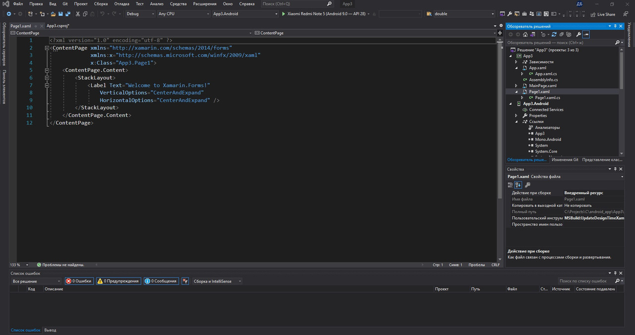This screenshot has height=335, width=635.
Task: Click the Save file icon in toolbar
Action: tap(61, 14)
